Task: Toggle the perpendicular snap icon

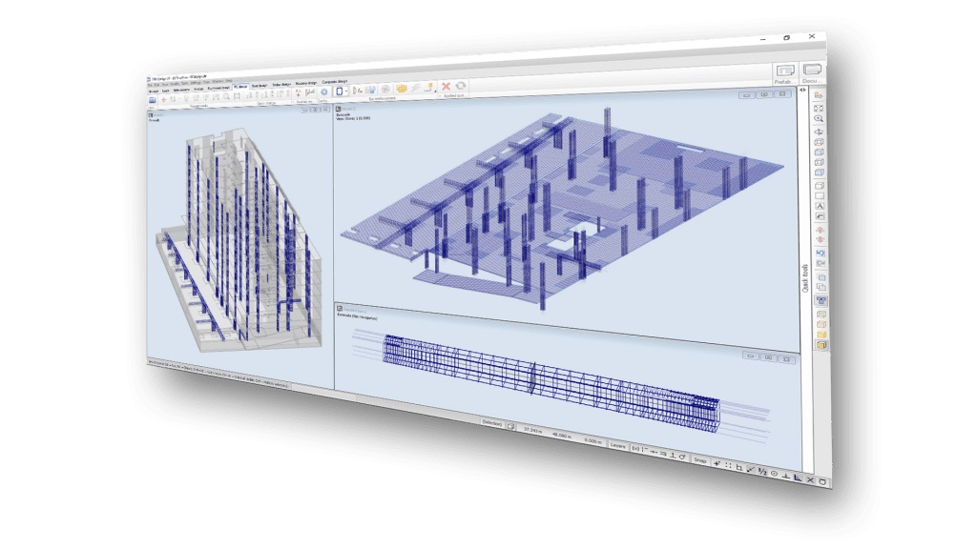Action: coord(786,477)
